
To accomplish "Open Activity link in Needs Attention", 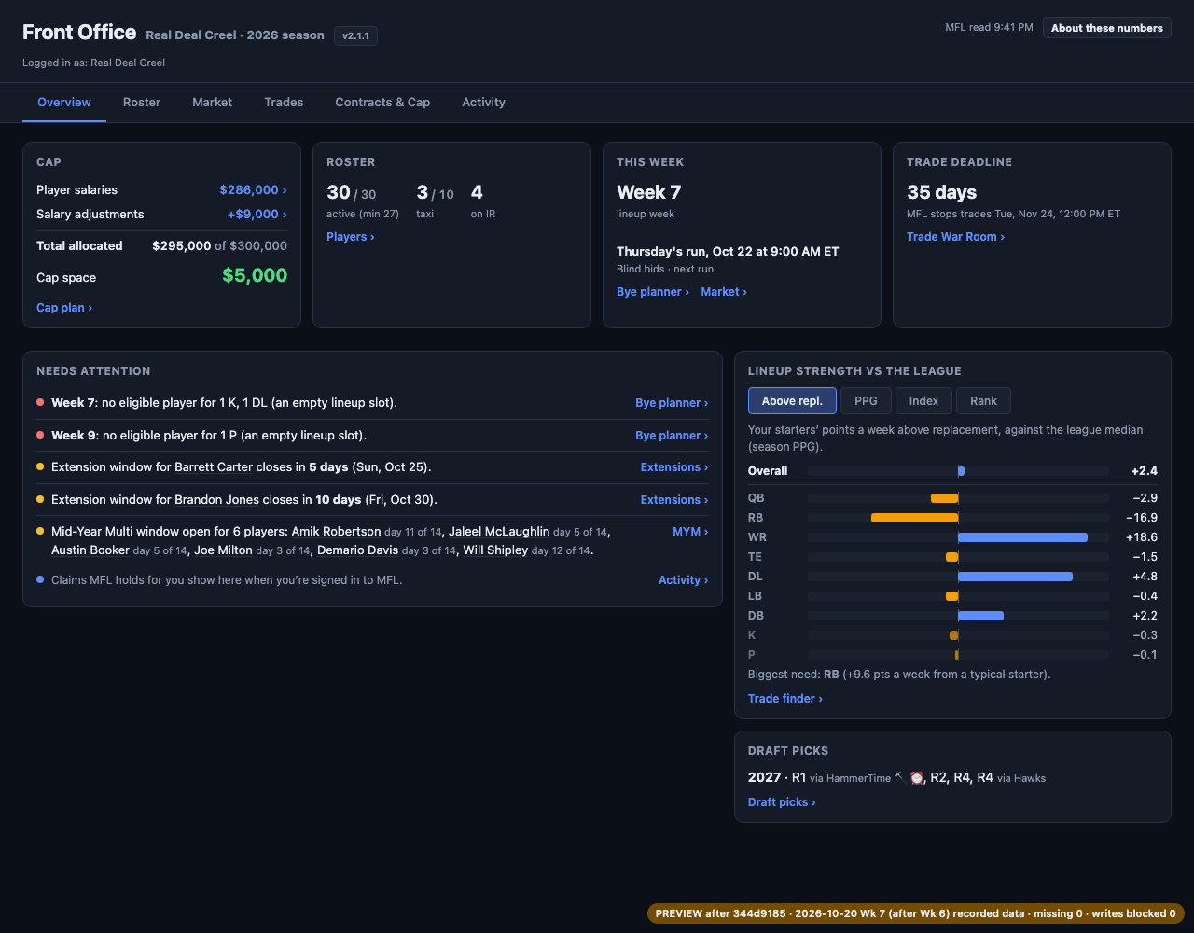I will point(683,580).
